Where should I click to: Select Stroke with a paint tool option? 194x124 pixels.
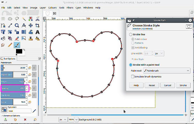[x=131, y=65]
